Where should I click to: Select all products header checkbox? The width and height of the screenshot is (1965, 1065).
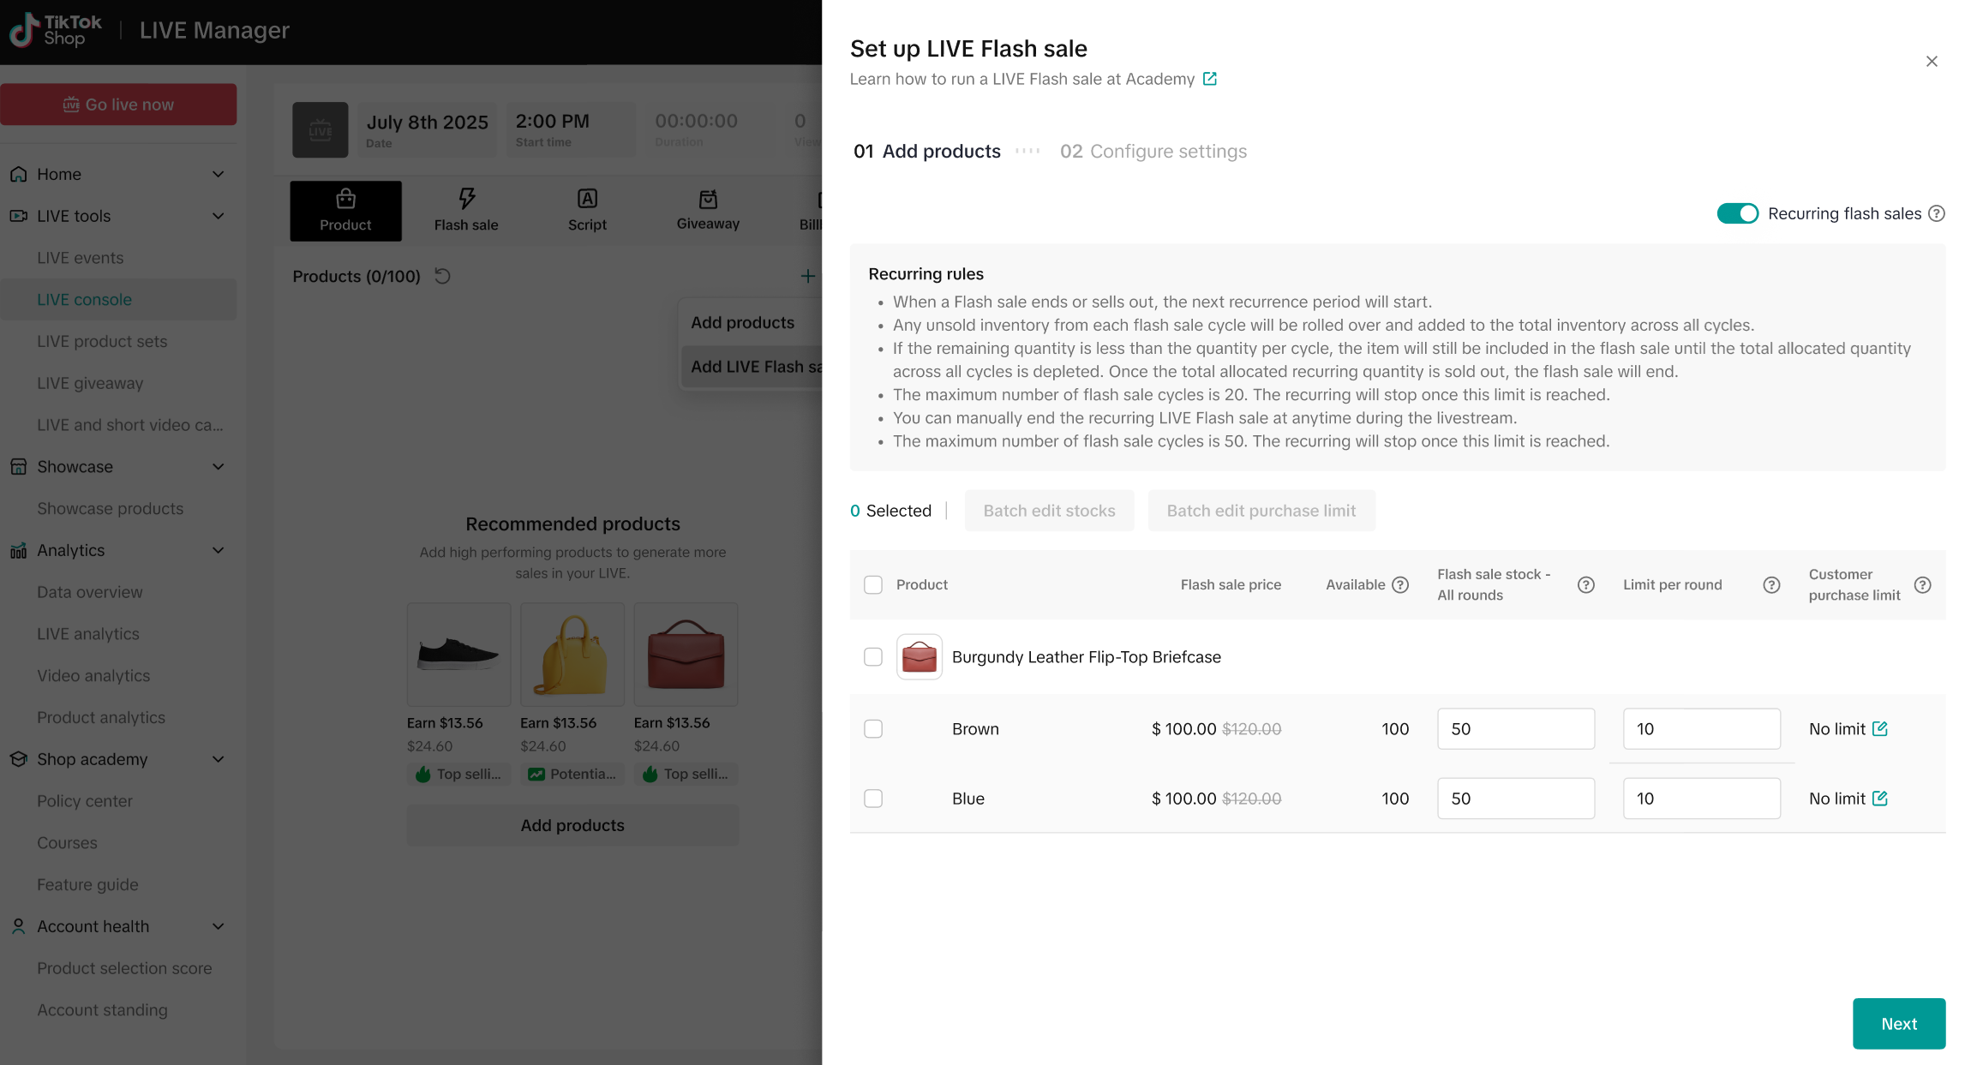click(872, 584)
